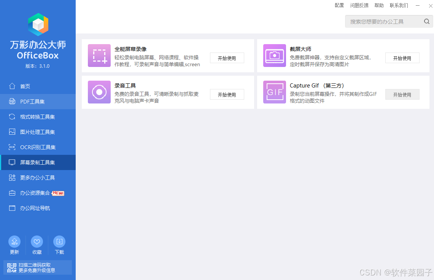Viewport: 434px width, 280px height.
Task: Start Capture Gif with 开始使用 button
Action: (x=402, y=94)
